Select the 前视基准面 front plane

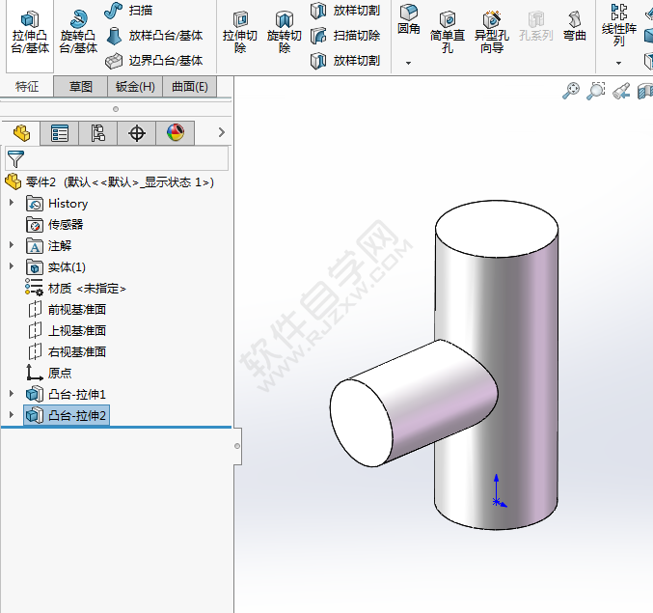click(67, 309)
